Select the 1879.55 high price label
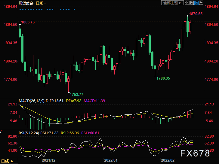This screenshot has height=164, width=219. point(196,14)
